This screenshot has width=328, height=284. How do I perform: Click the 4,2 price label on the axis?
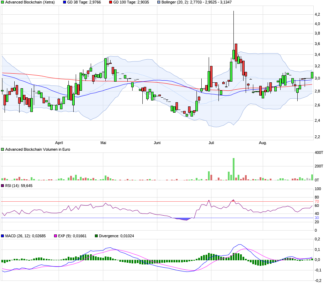[318, 14]
